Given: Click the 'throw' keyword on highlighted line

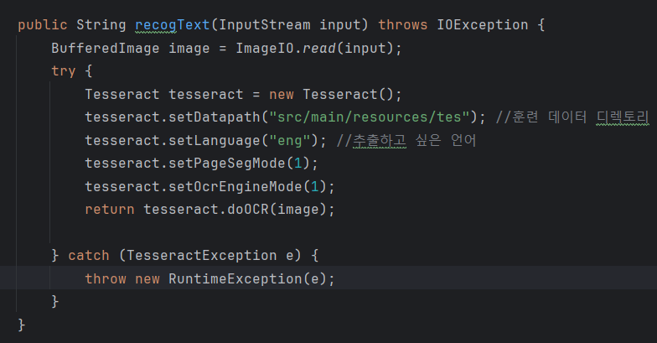Looking at the screenshot, I should pyautogui.click(x=106, y=278).
